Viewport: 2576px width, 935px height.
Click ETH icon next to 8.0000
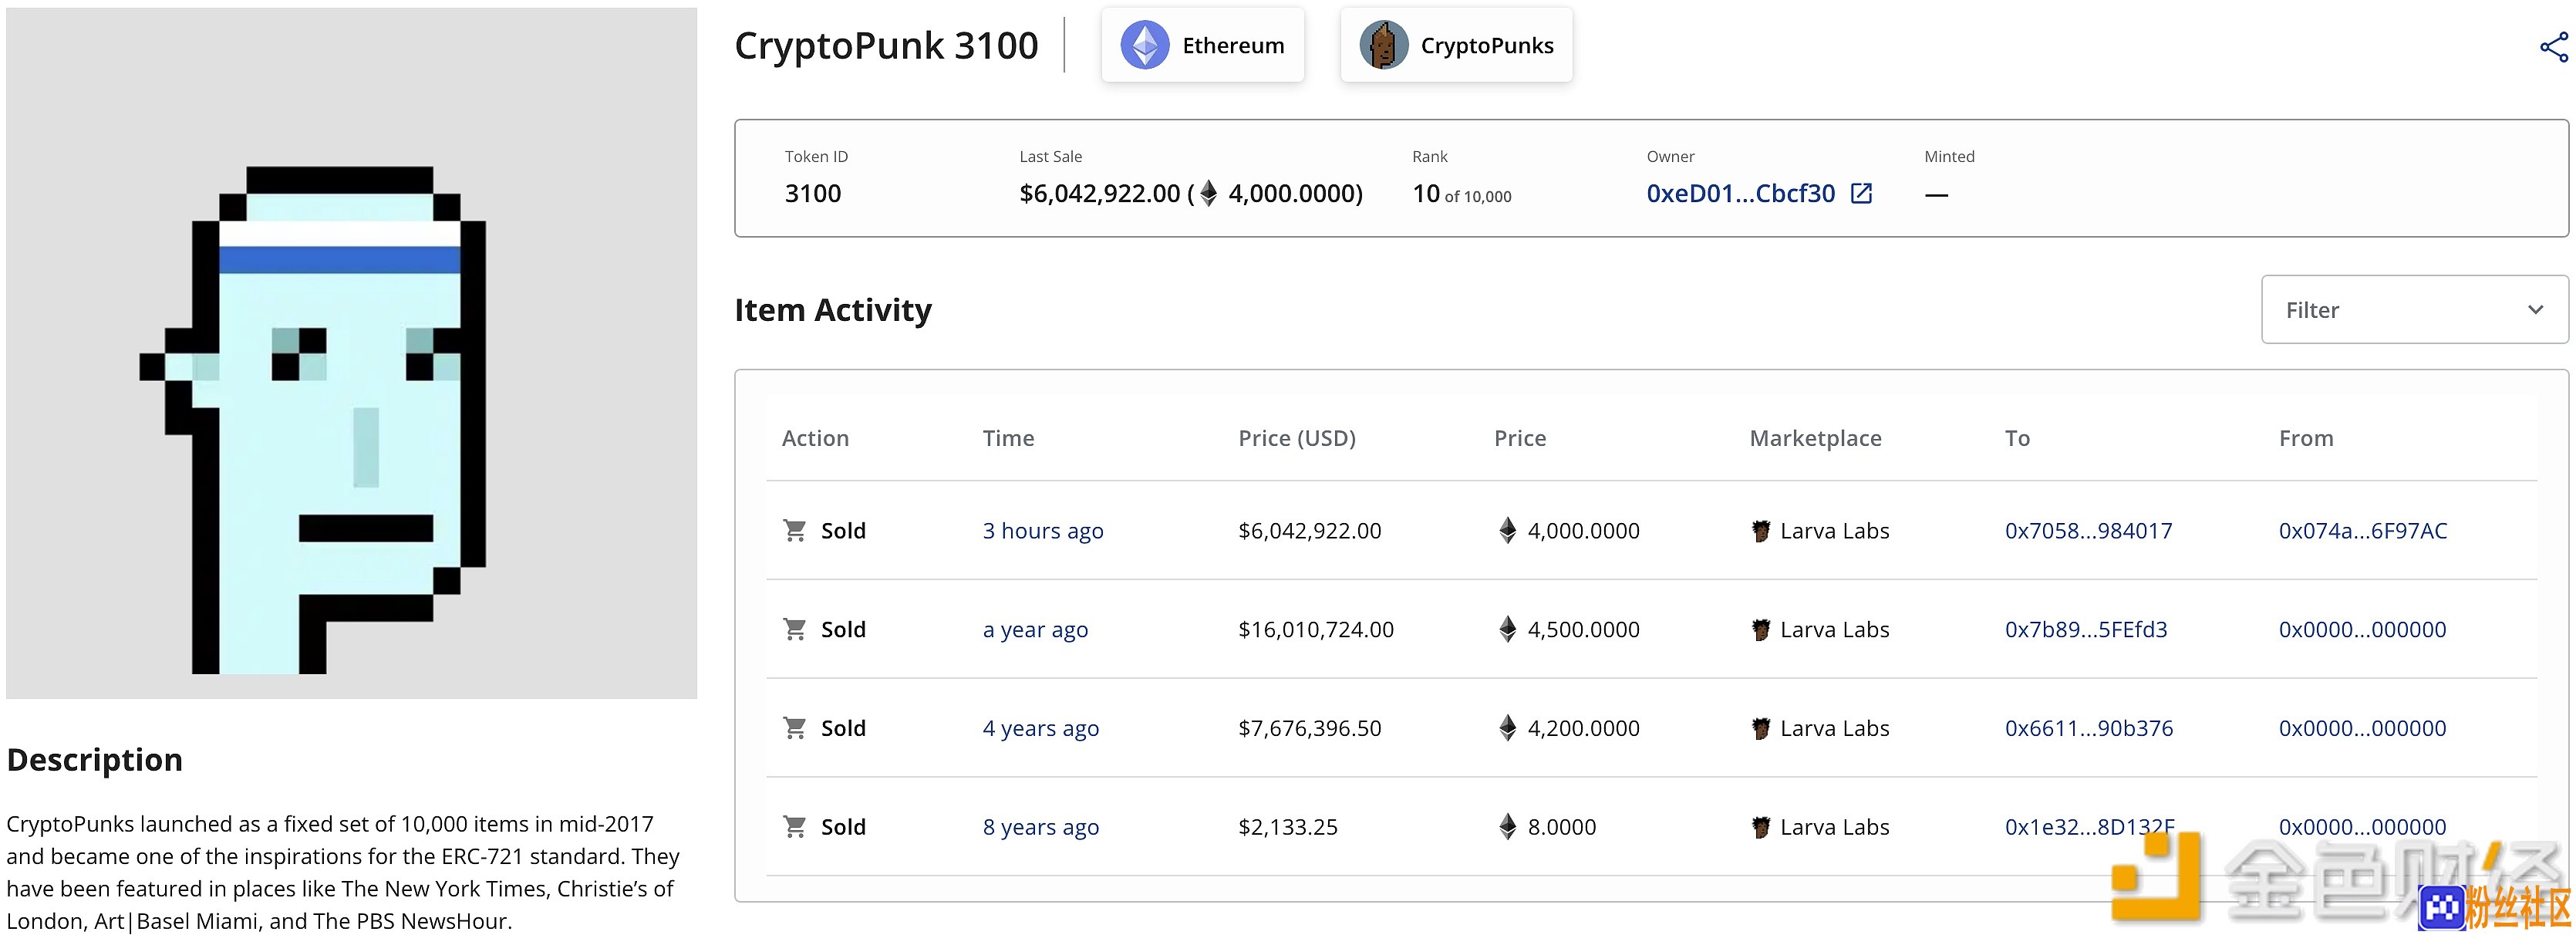(1507, 828)
